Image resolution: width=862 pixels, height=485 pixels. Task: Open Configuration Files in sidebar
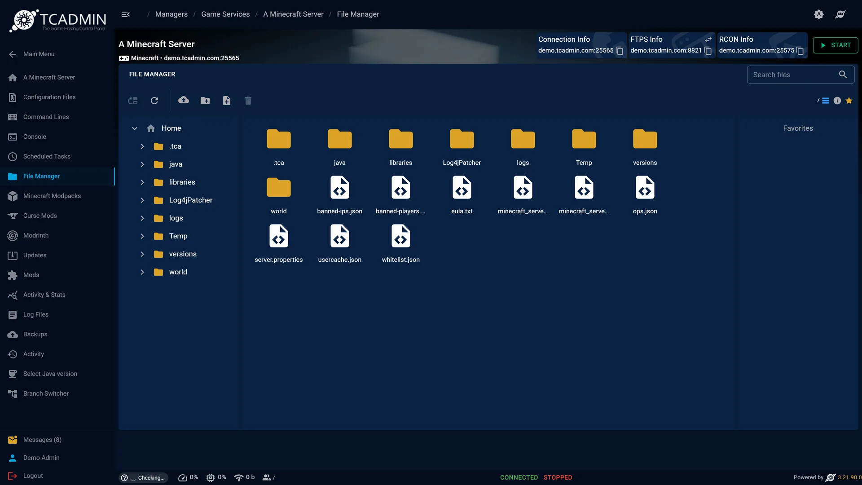[57, 97]
